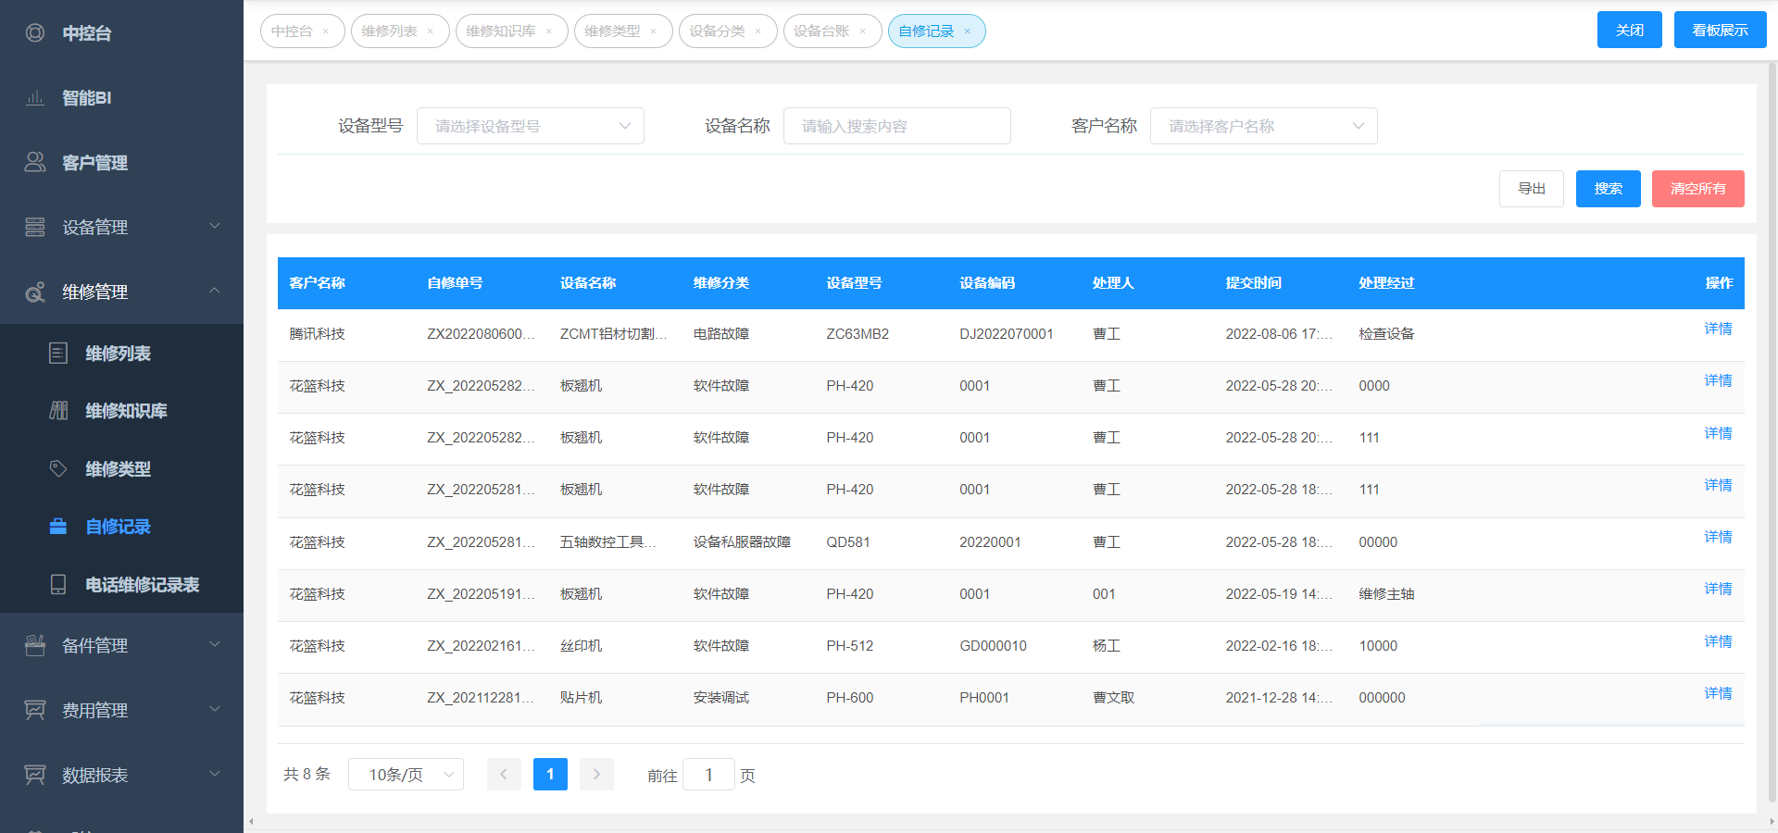Open 智能BI via its bar chart icon
1778x833 pixels.
coord(35,98)
